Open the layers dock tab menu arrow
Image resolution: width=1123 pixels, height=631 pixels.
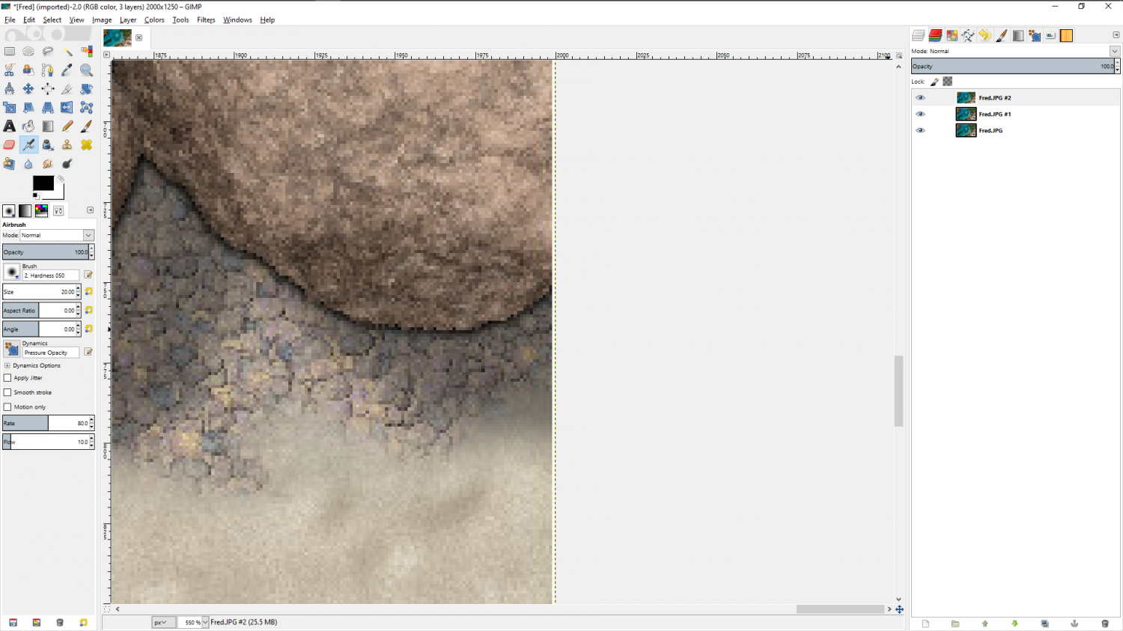point(1116,35)
